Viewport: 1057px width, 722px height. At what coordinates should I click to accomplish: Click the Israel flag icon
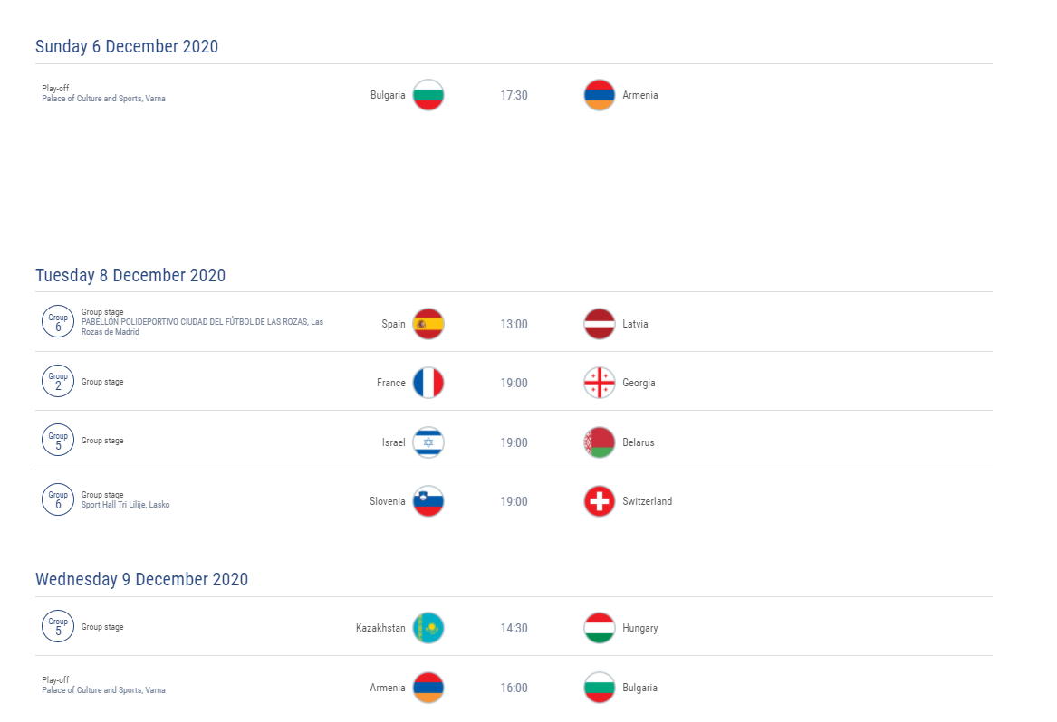tap(428, 442)
